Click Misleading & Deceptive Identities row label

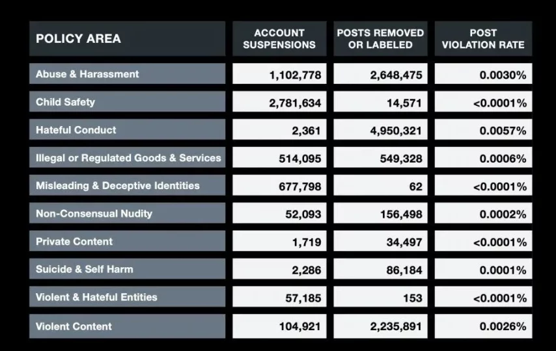click(x=127, y=186)
